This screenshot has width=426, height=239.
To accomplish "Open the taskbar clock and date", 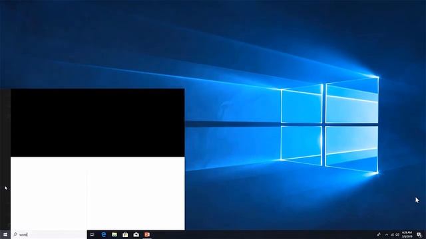I will tap(407, 234).
